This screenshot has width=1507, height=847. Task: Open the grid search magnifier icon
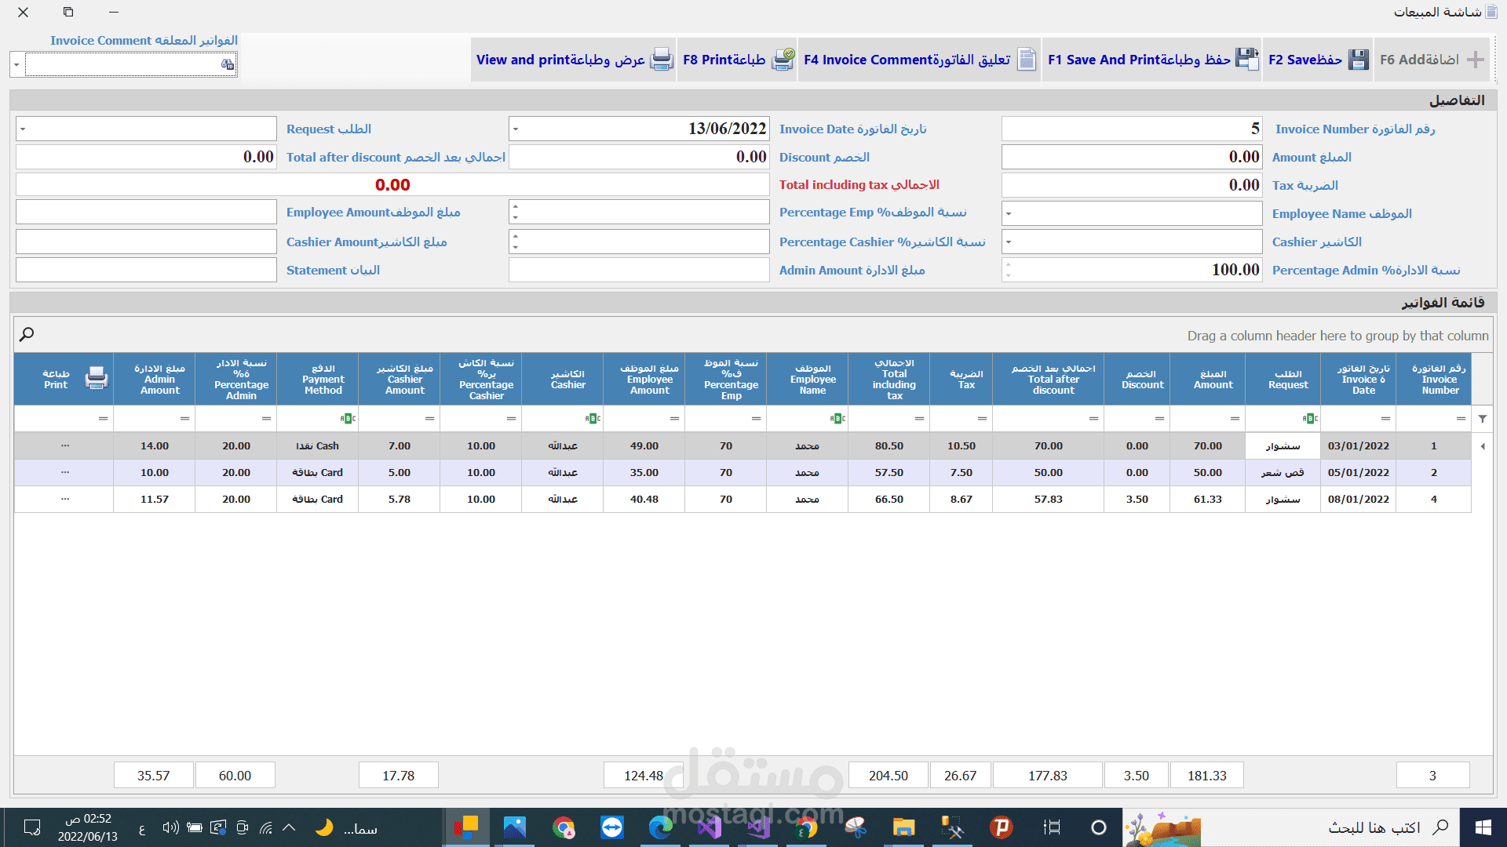coord(27,335)
